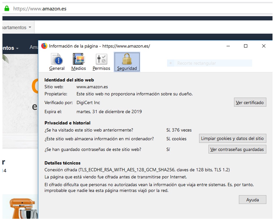The width and height of the screenshot is (276, 222).
Task: Minimize the Información de la página window
Action: click(x=228, y=46)
